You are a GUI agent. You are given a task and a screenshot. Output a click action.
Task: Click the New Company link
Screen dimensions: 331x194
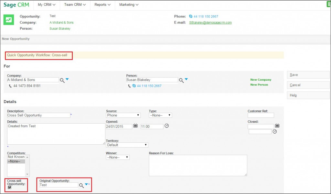tap(261, 80)
